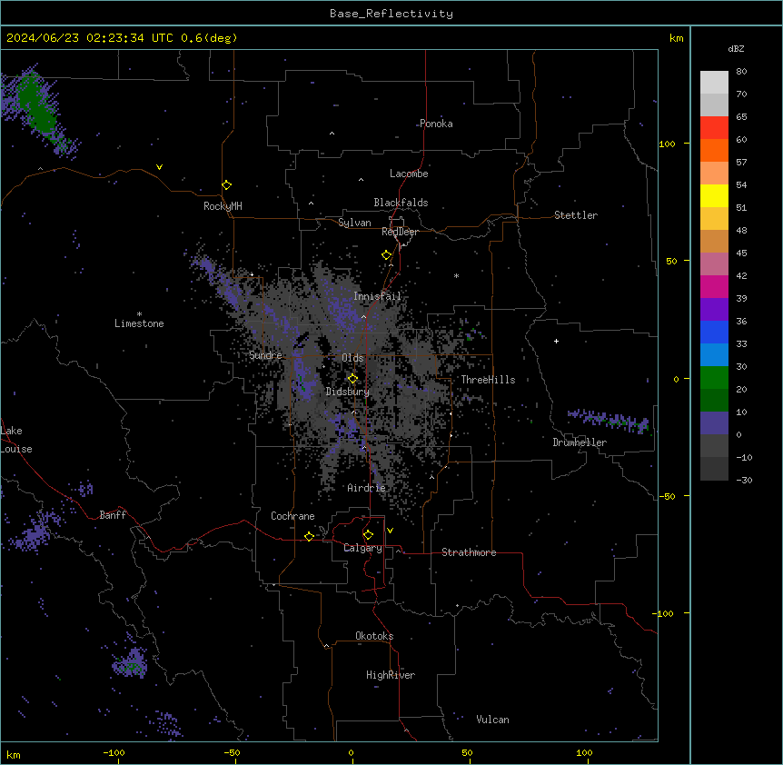Viewport: 783px width, 765px height.
Task: Click the Banff label
Action: [x=113, y=515]
